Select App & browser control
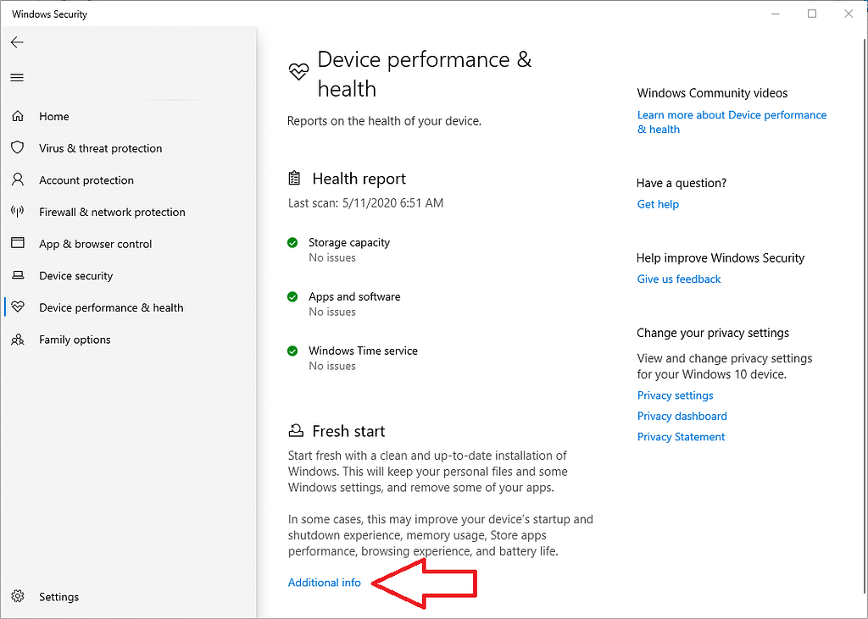This screenshot has height=619, width=868. pyautogui.click(x=129, y=244)
